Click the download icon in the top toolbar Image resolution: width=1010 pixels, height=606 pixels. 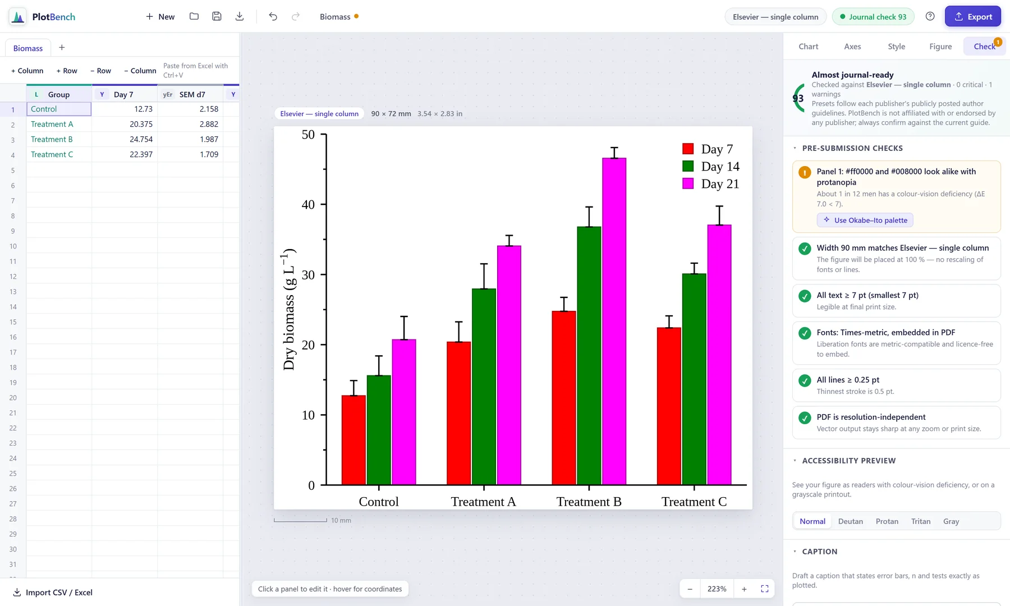[240, 16]
